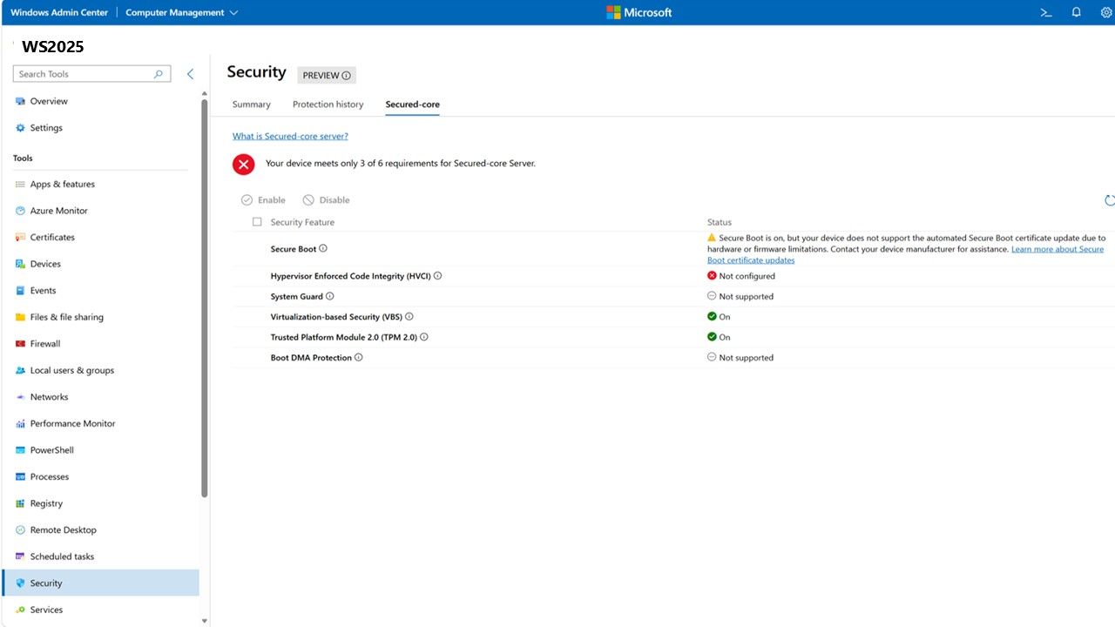The width and height of the screenshot is (1115, 627).
Task: Show info icon for Boot DMA Protection
Action: pyautogui.click(x=359, y=357)
